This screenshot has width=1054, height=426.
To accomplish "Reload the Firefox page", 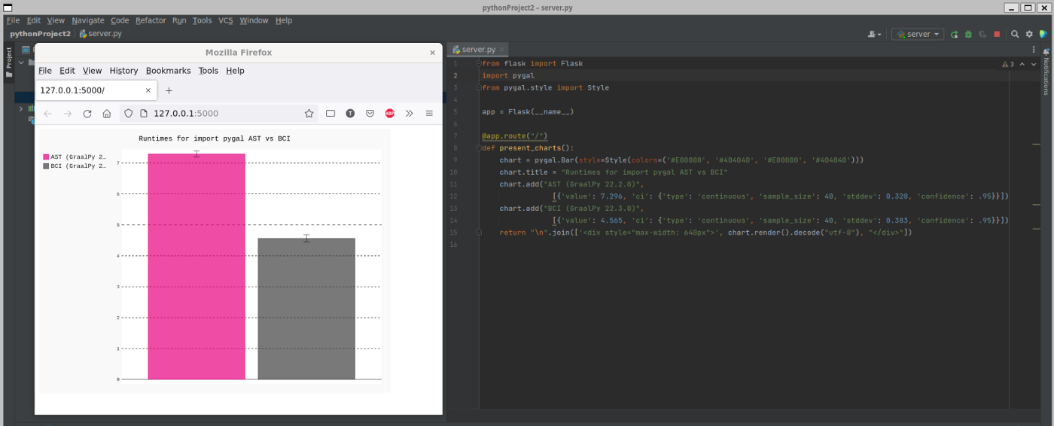I will coord(87,114).
